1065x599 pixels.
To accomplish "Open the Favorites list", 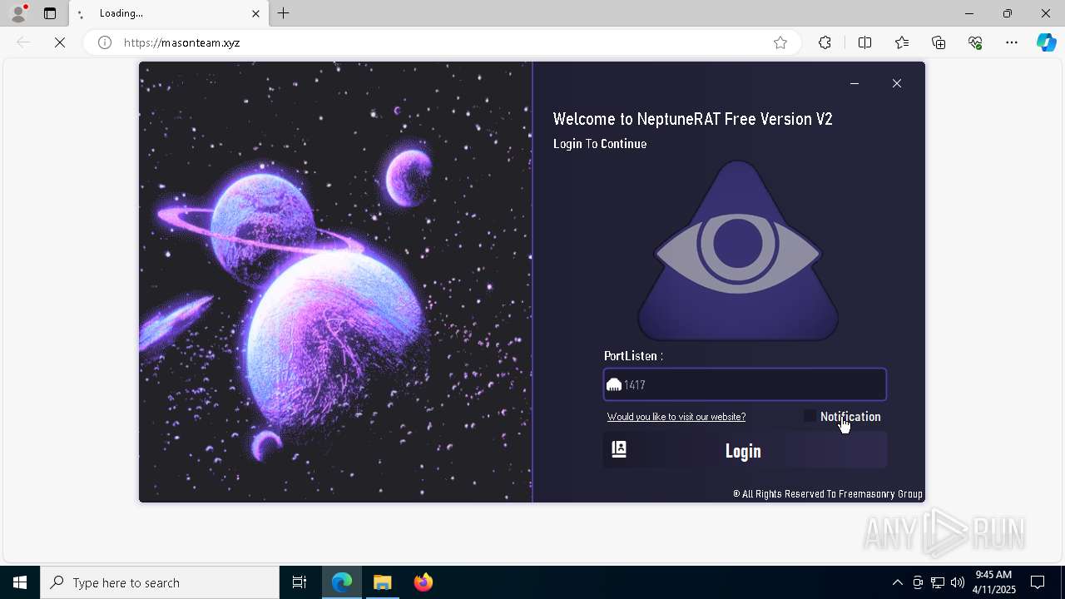I will [x=902, y=42].
